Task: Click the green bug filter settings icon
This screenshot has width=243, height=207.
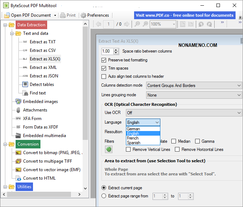Action: (x=109, y=149)
